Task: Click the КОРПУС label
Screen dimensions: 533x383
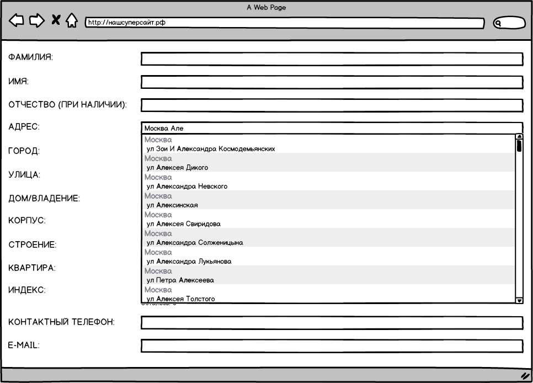Action: tap(27, 220)
